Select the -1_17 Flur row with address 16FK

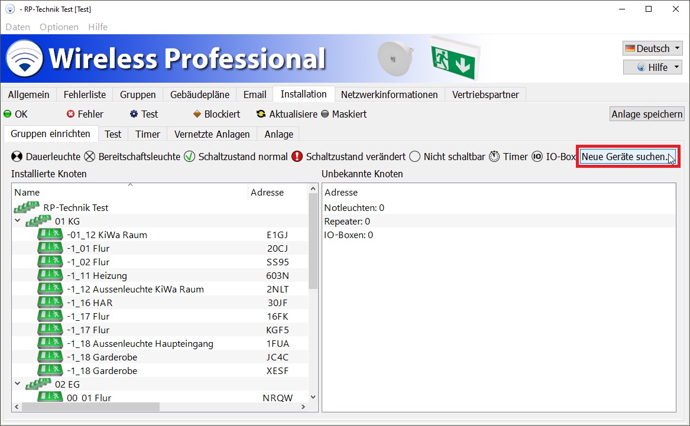pyautogui.click(x=160, y=316)
